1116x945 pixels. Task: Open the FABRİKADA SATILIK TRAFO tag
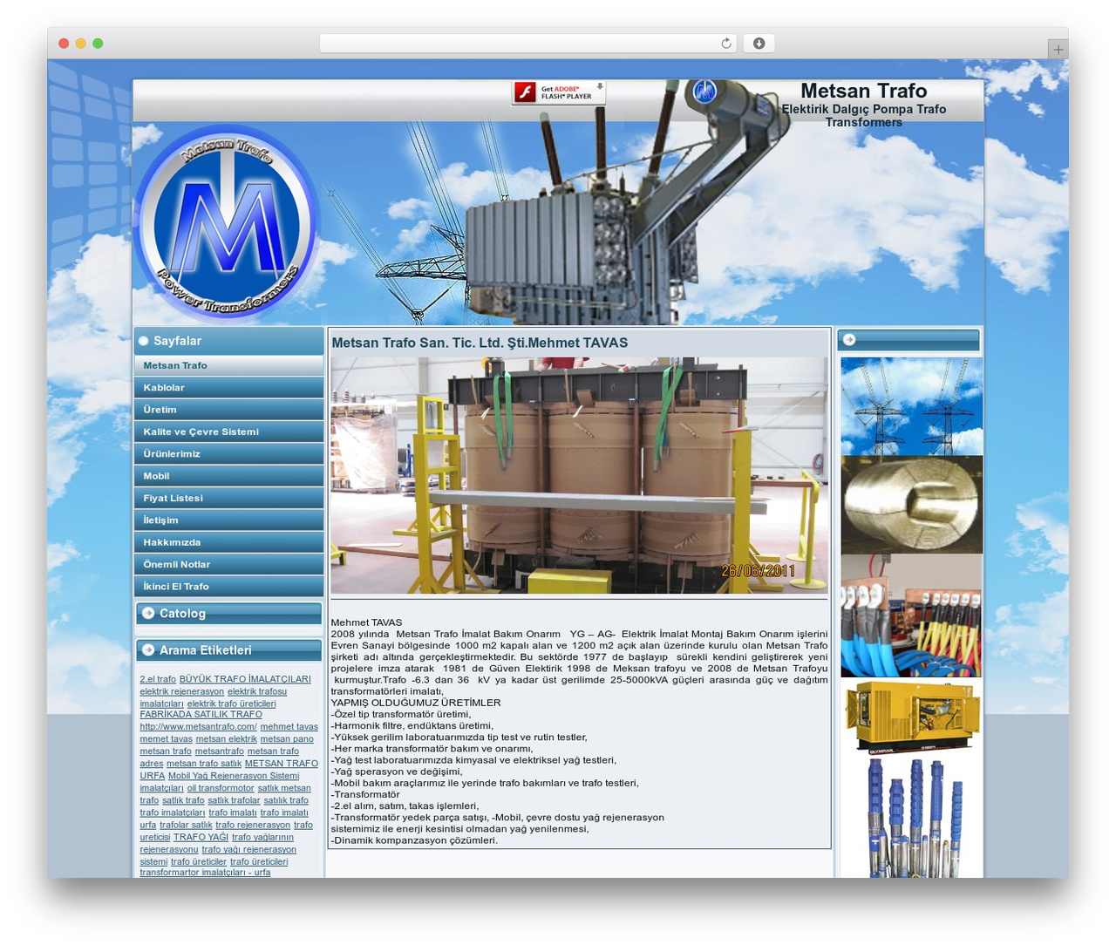(201, 714)
